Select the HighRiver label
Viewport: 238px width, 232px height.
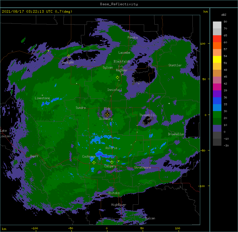119,205
